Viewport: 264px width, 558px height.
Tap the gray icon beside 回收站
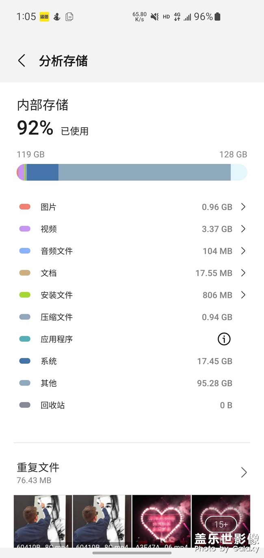point(24,405)
